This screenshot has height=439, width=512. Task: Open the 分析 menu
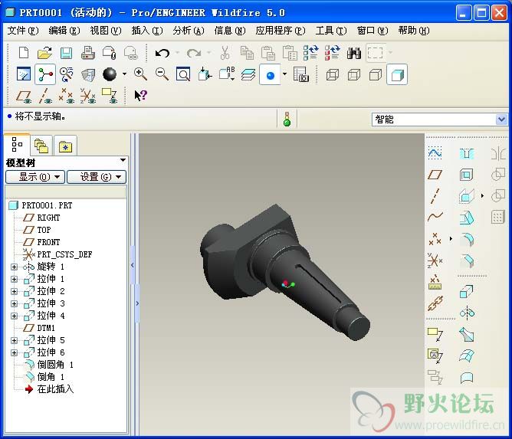pos(189,31)
